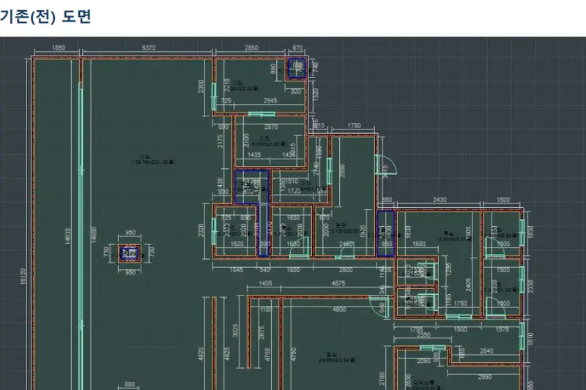Screen dimensions: 586x390
Task: Click the 2990 dimension label
Action: (x=484, y=377)
